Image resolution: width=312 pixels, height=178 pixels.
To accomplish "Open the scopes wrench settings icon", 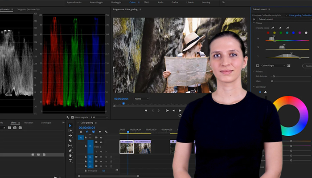I will click(x=68, y=117).
